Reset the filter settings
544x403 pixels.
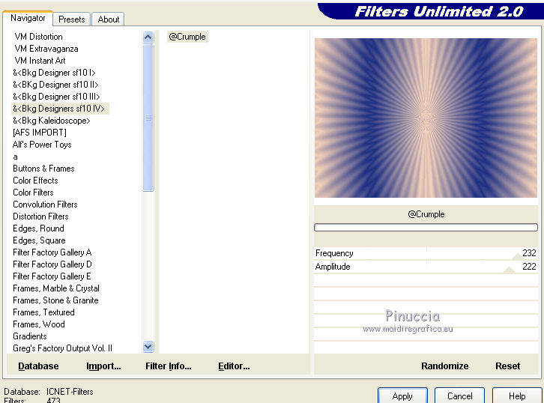(x=507, y=366)
